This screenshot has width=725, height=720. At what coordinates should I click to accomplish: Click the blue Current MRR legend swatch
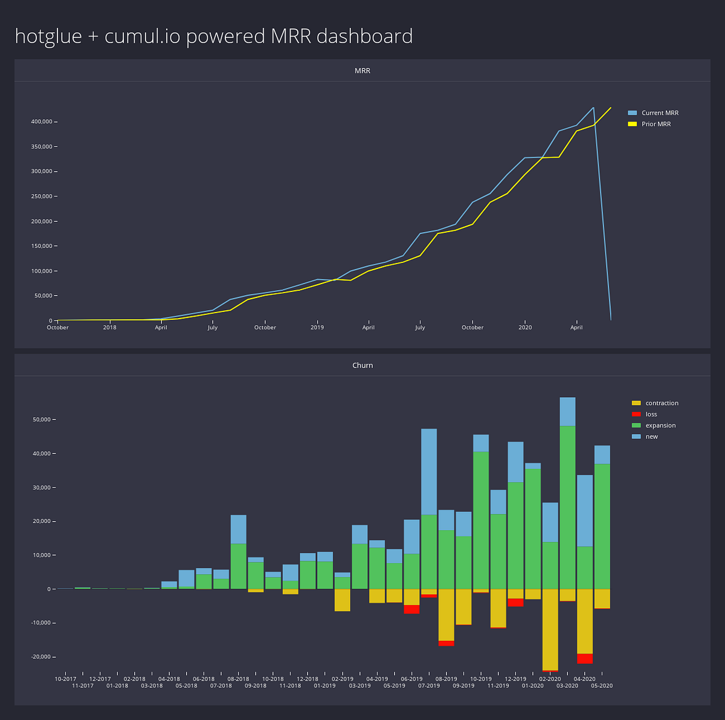coord(633,112)
